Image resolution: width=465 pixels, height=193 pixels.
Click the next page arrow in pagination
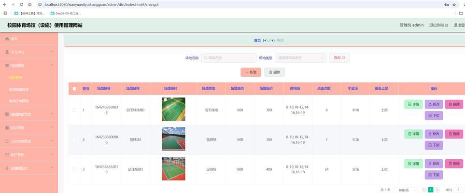tap(437, 190)
